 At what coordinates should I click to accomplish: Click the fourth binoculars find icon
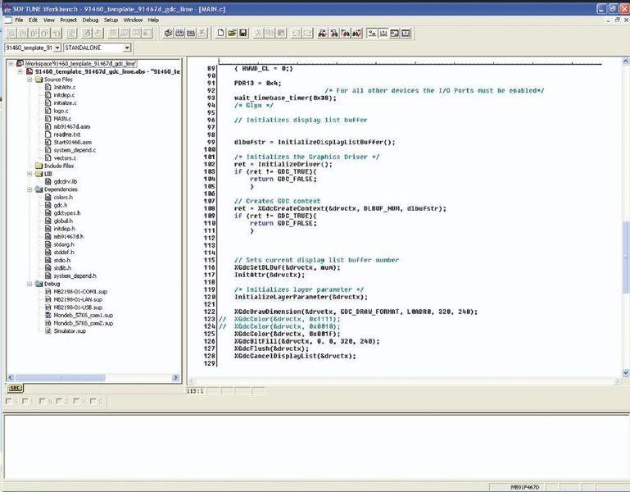coord(357,33)
